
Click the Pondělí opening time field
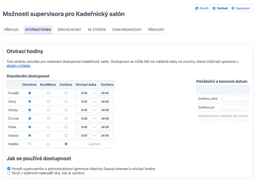click(84, 93)
